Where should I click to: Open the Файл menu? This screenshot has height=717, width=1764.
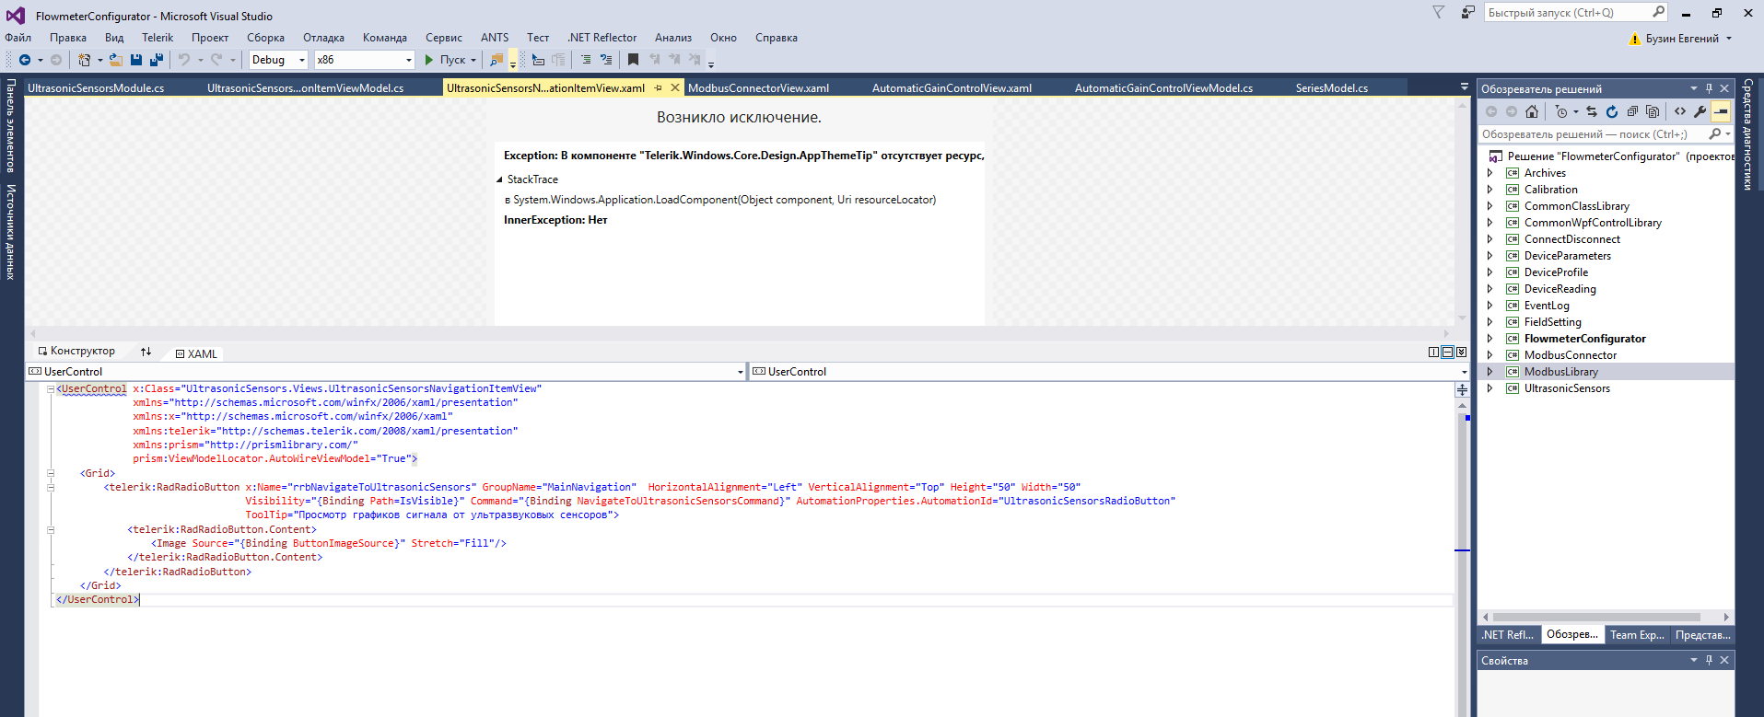(18, 38)
